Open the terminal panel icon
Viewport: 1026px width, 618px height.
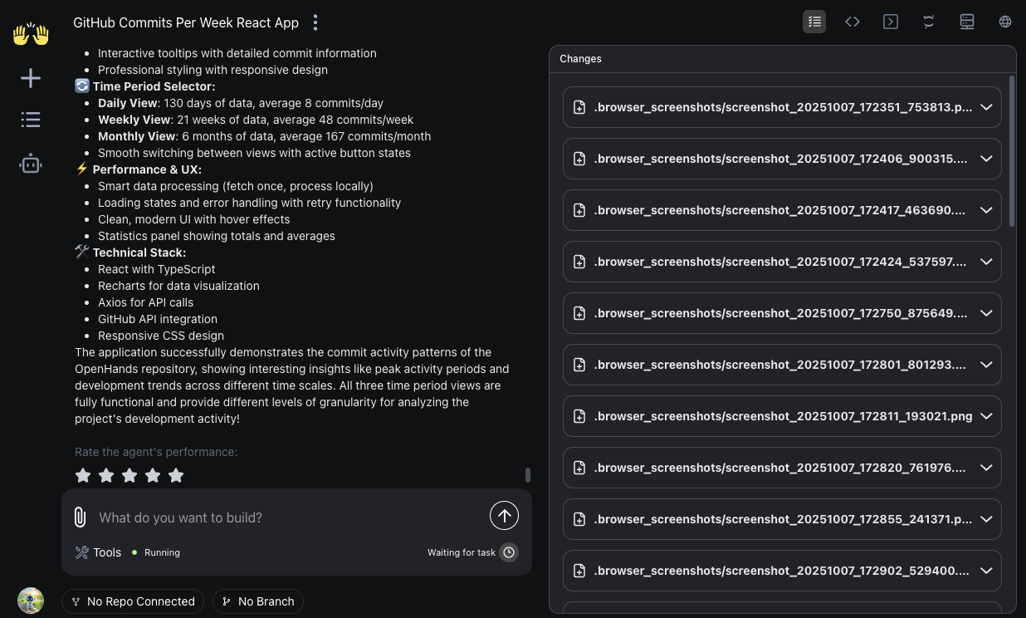click(x=891, y=22)
